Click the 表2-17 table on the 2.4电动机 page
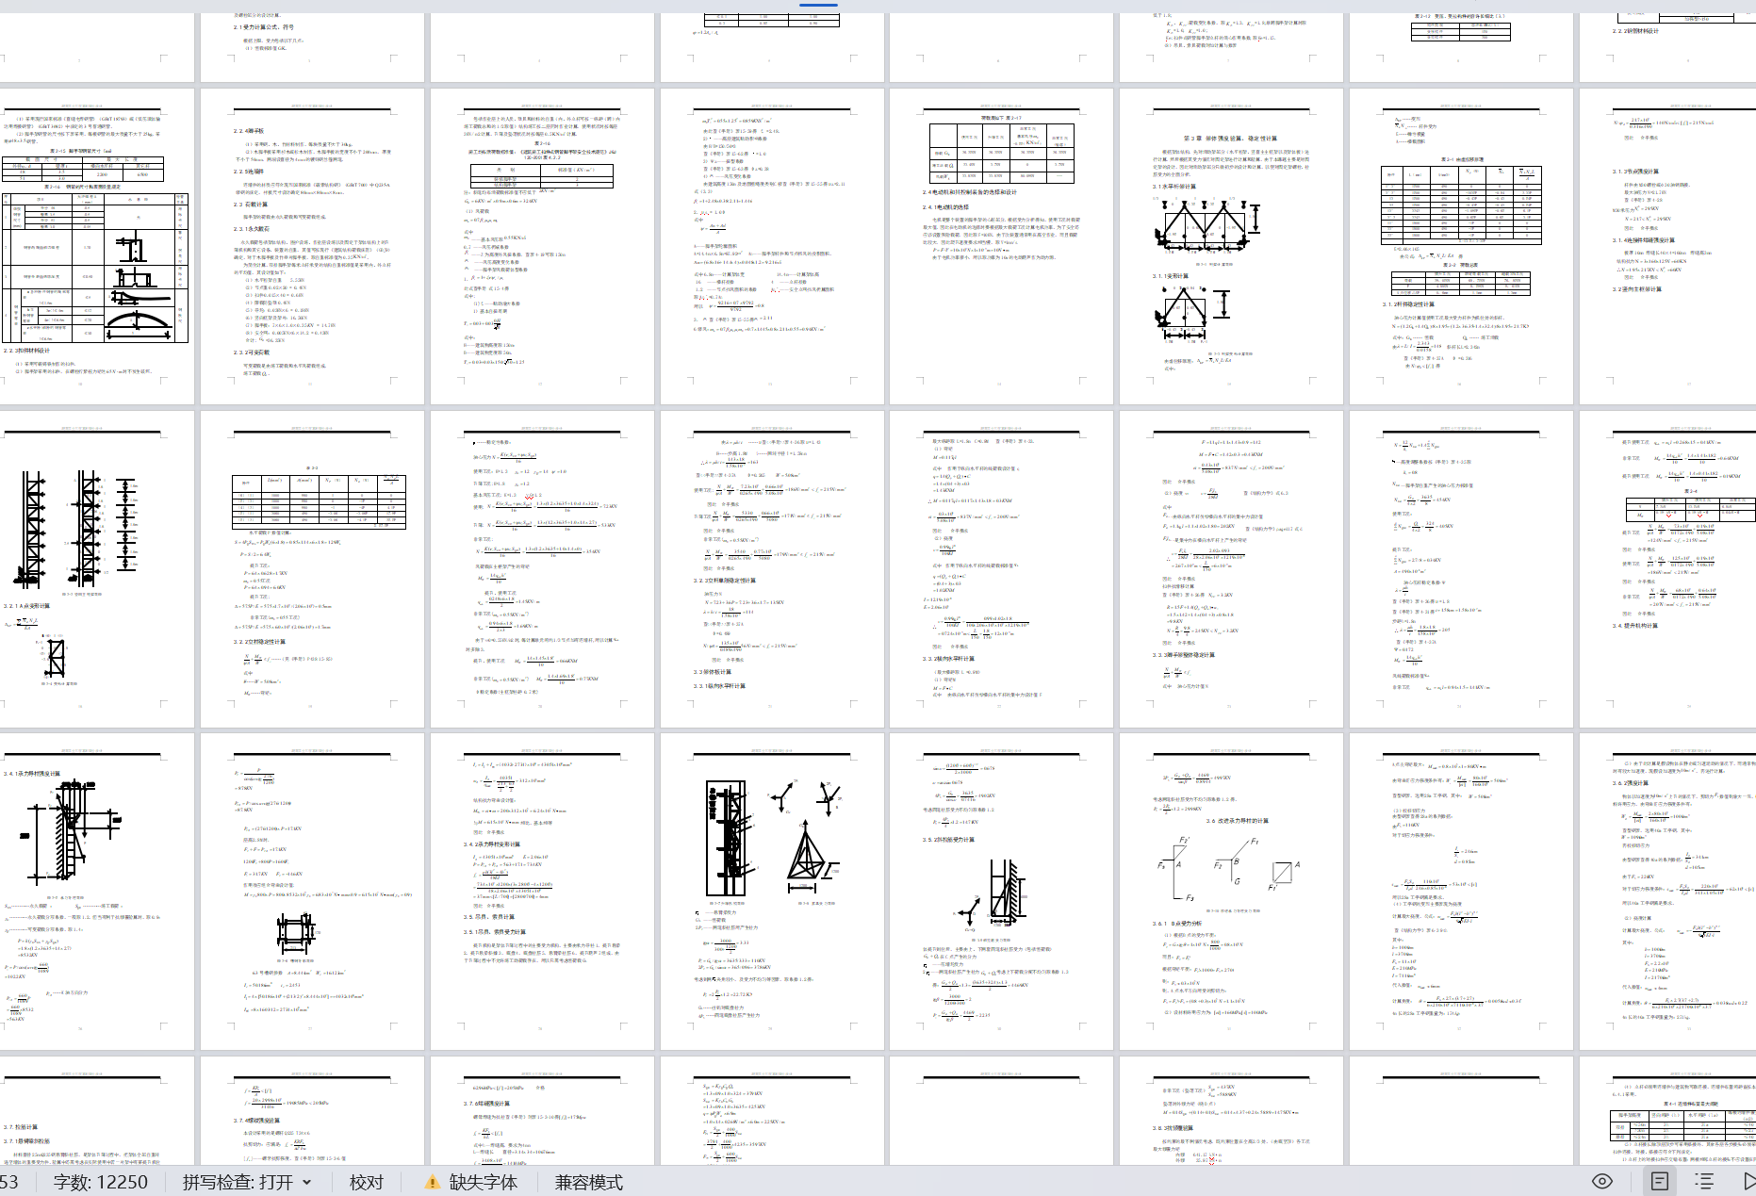This screenshot has width=1756, height=1196. [1001, 153]
